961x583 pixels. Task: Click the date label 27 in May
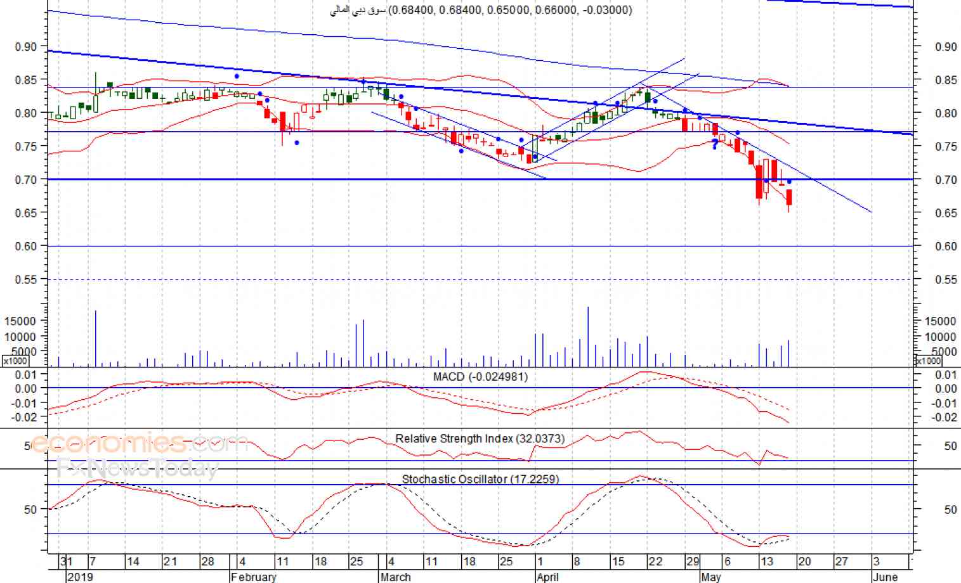pos(841,561)
